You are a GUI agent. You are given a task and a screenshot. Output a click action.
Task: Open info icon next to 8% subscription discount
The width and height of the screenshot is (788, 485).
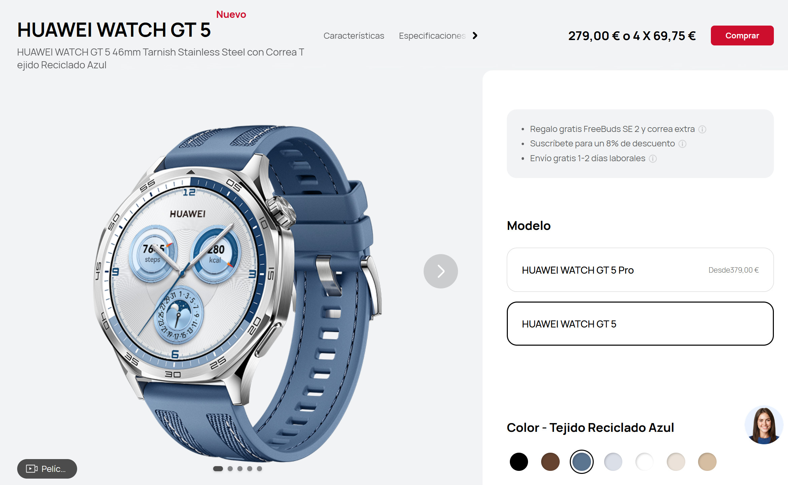(x=682, y=144)
